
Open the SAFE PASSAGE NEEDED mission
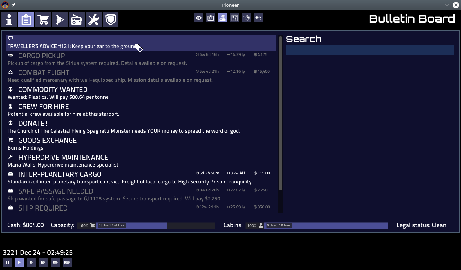point(141,195)
